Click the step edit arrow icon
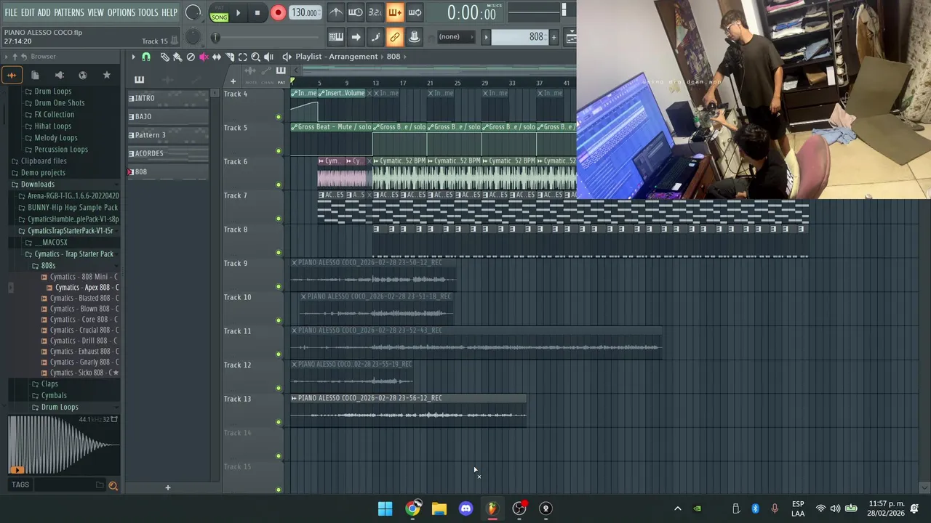 pyautogui.click(x=356, y=37)
